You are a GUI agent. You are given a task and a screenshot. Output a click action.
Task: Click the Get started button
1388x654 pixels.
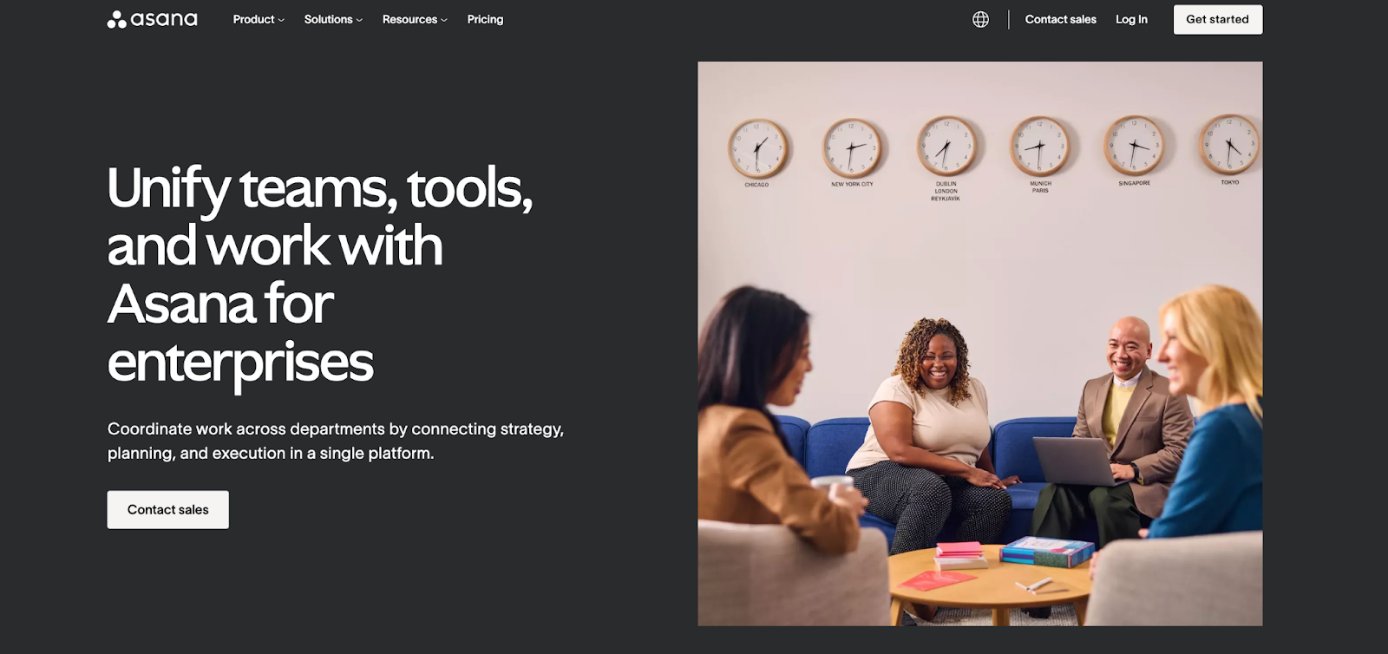pos(1218,19)
